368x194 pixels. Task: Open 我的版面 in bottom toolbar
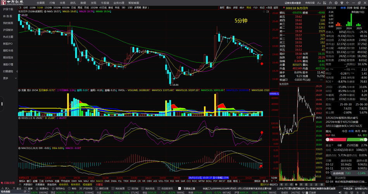point(118,189)
